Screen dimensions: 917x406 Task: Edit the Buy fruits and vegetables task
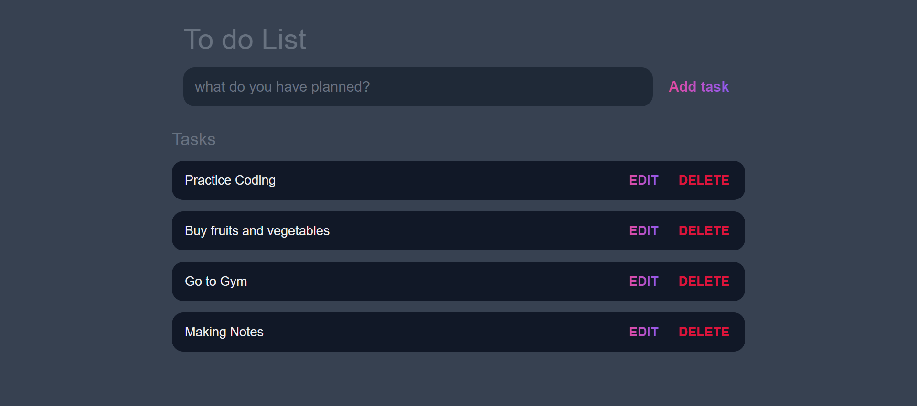(644, 231)
